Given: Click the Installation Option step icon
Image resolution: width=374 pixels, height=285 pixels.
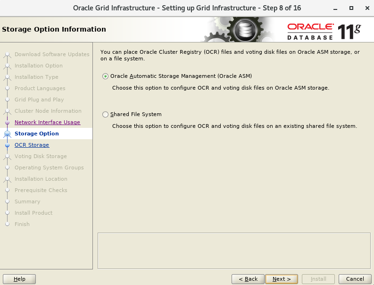Looking at the screenshot, I should point(7,66).
